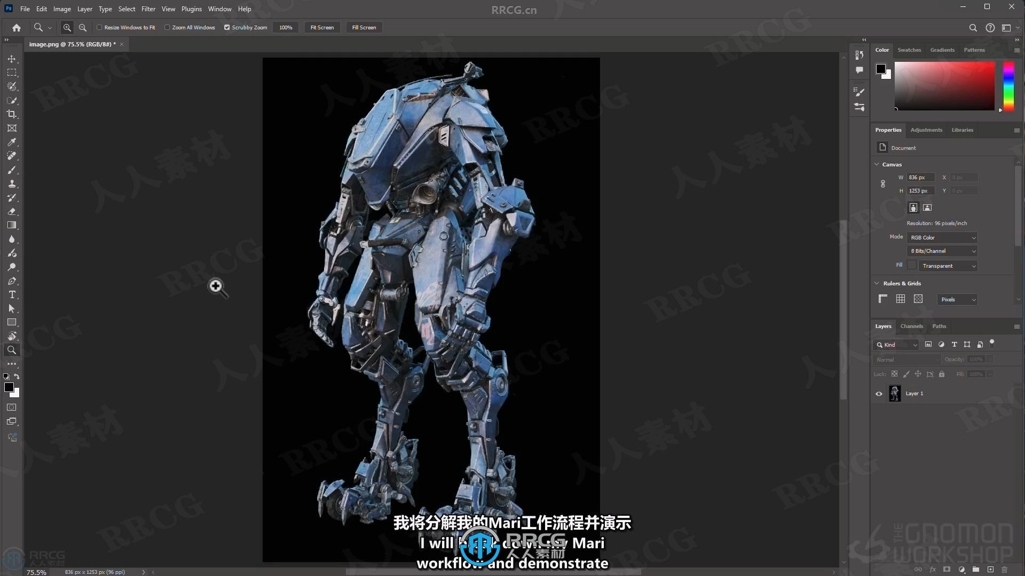The image size is (1025, 576).
Task: Click the Fill Screen button
Action: coord(364,27)
